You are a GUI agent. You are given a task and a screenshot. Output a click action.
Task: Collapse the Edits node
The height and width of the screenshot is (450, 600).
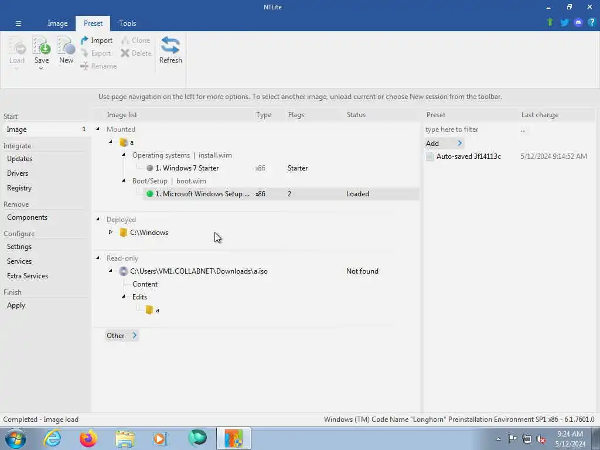click(124, 296)
